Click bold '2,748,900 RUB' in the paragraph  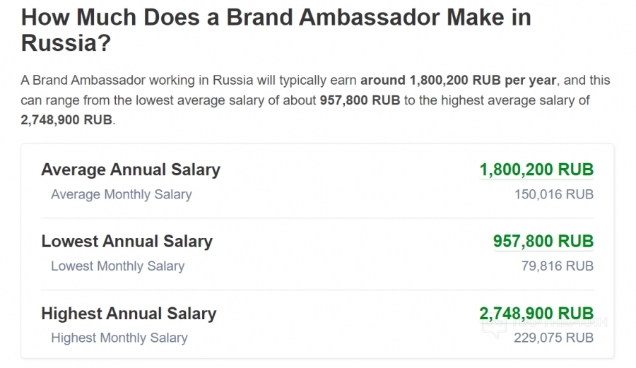[x=66, y=120]
